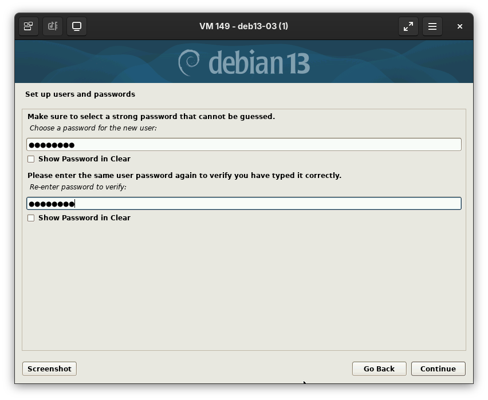
Task: Enable Show Password in Clear for new password
Action: pos(31,159)
